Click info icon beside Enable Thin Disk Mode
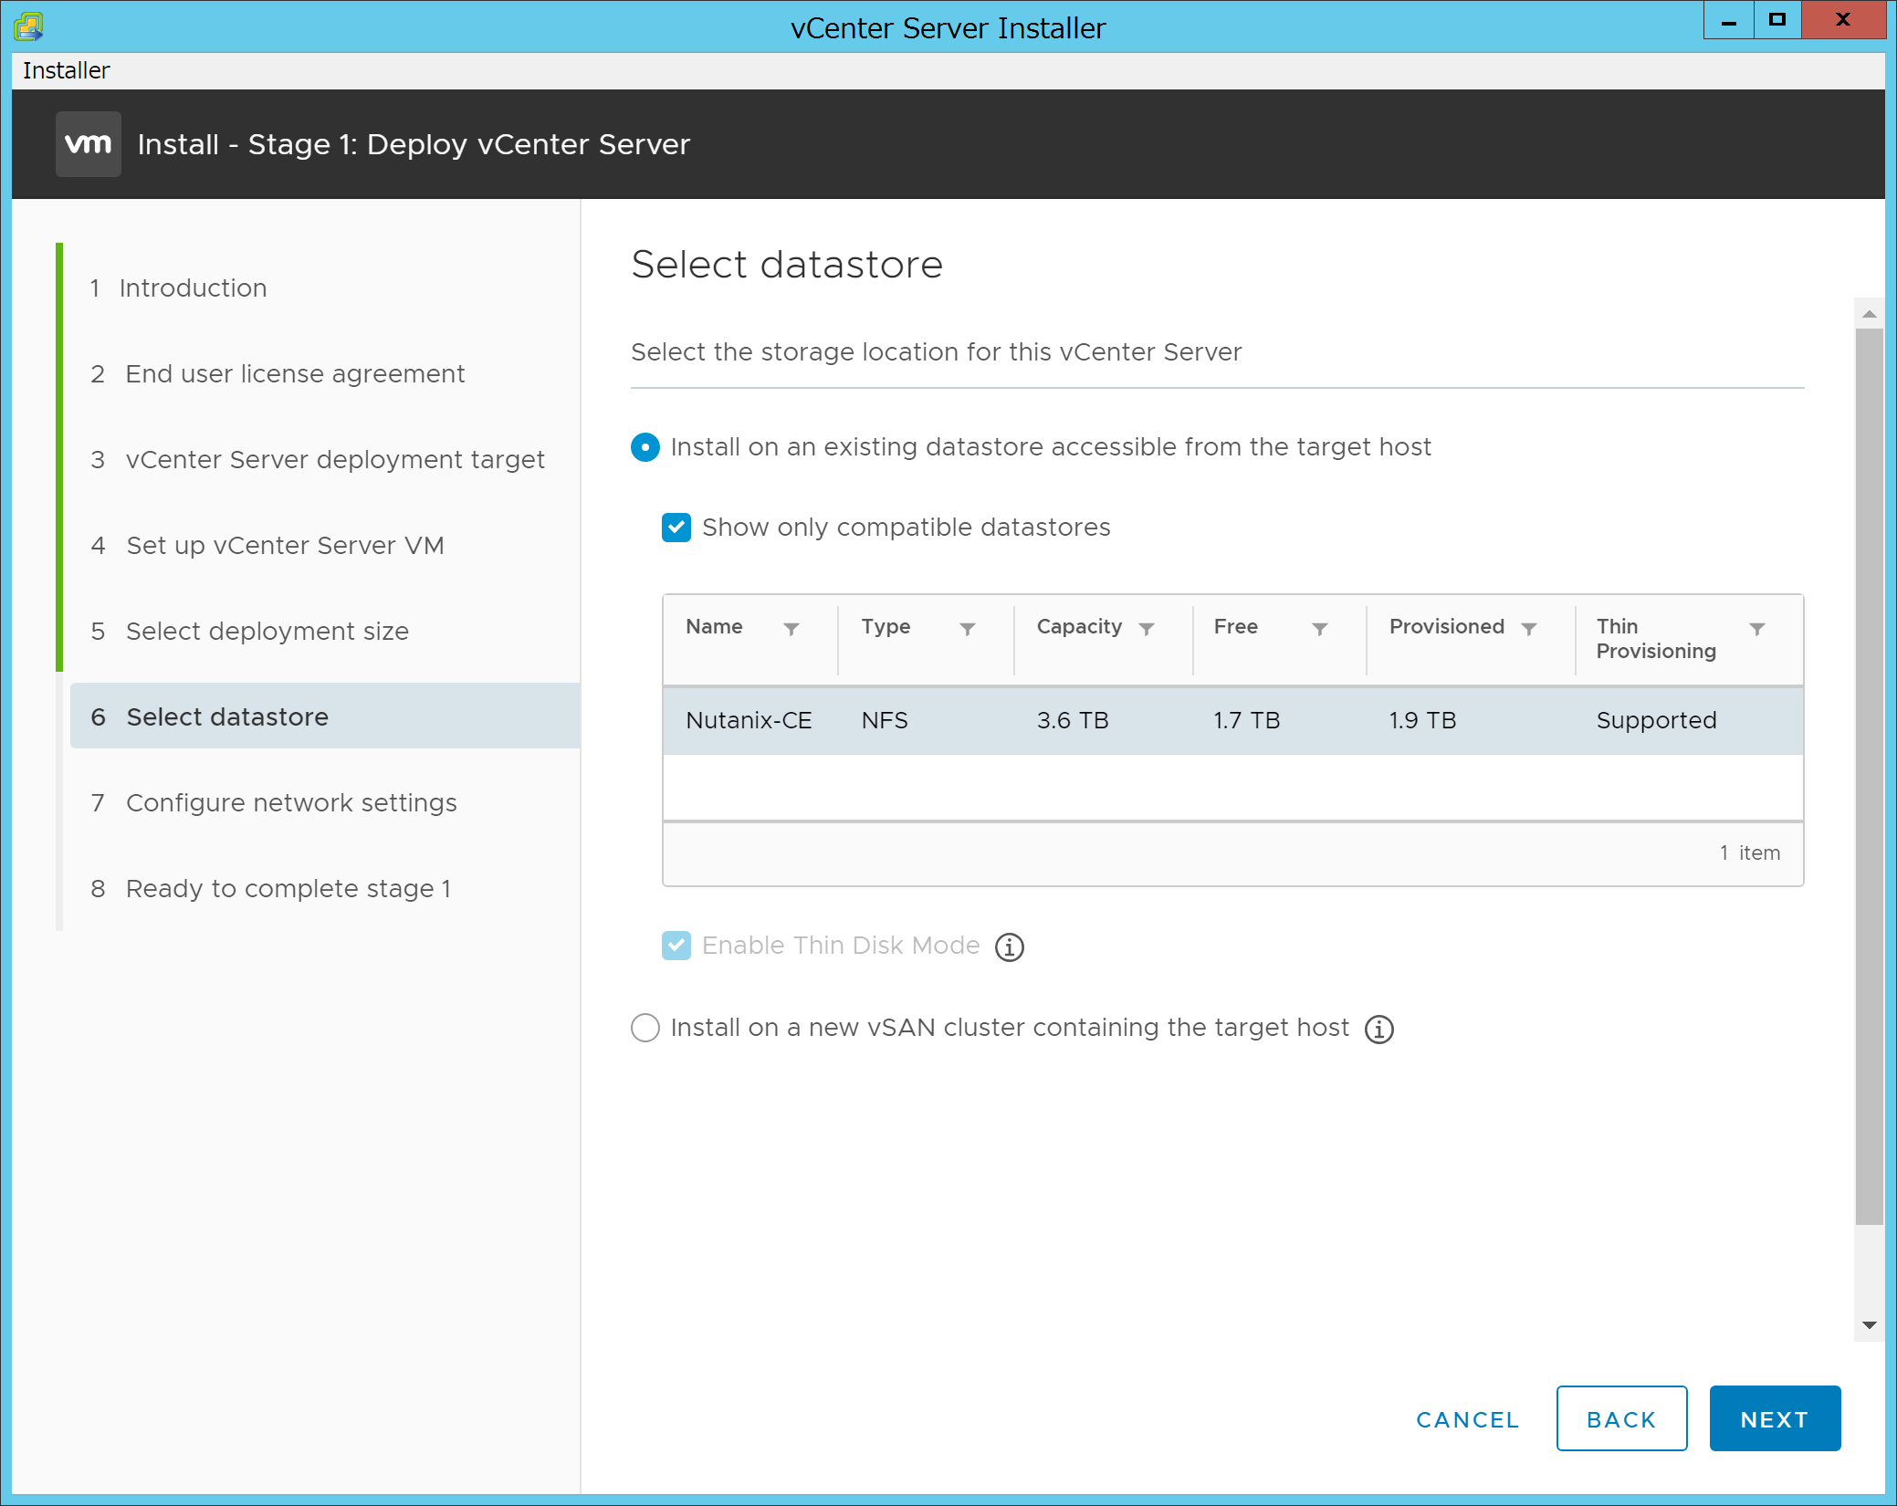1897x1506 pixels. (x=1010, y=947)
